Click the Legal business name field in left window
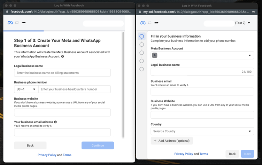The image size is (262, 165). (62, 73)
